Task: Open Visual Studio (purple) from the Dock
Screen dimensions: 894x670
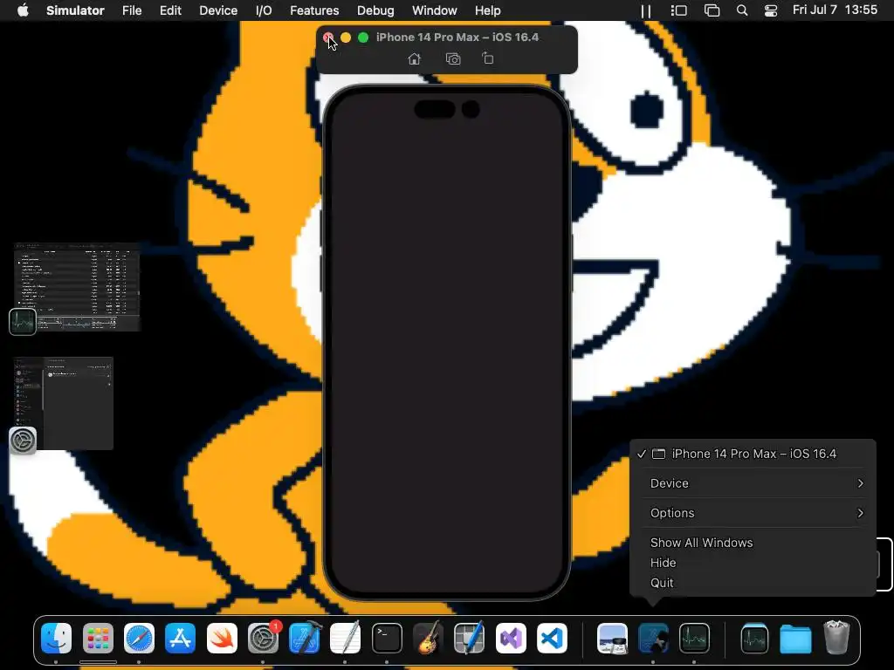Action: 511,638
